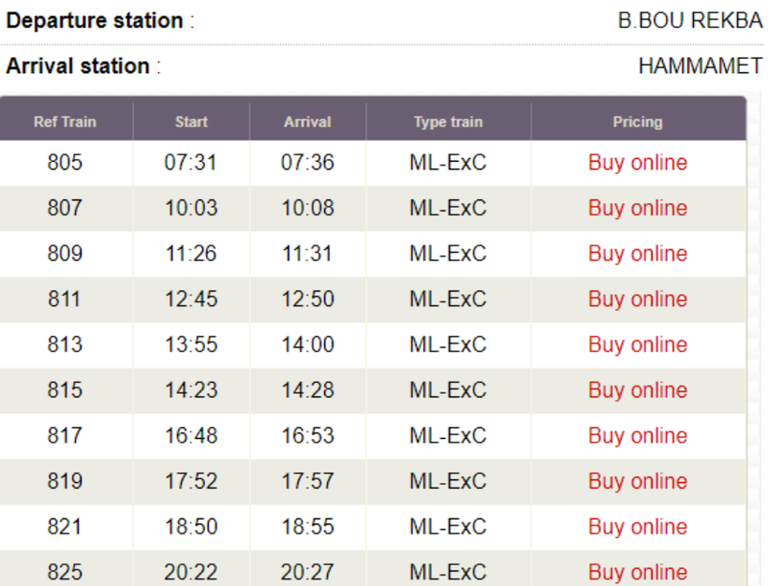Click the Start column header
Viewport: 768px width, 586px height.
coord(191,122)
